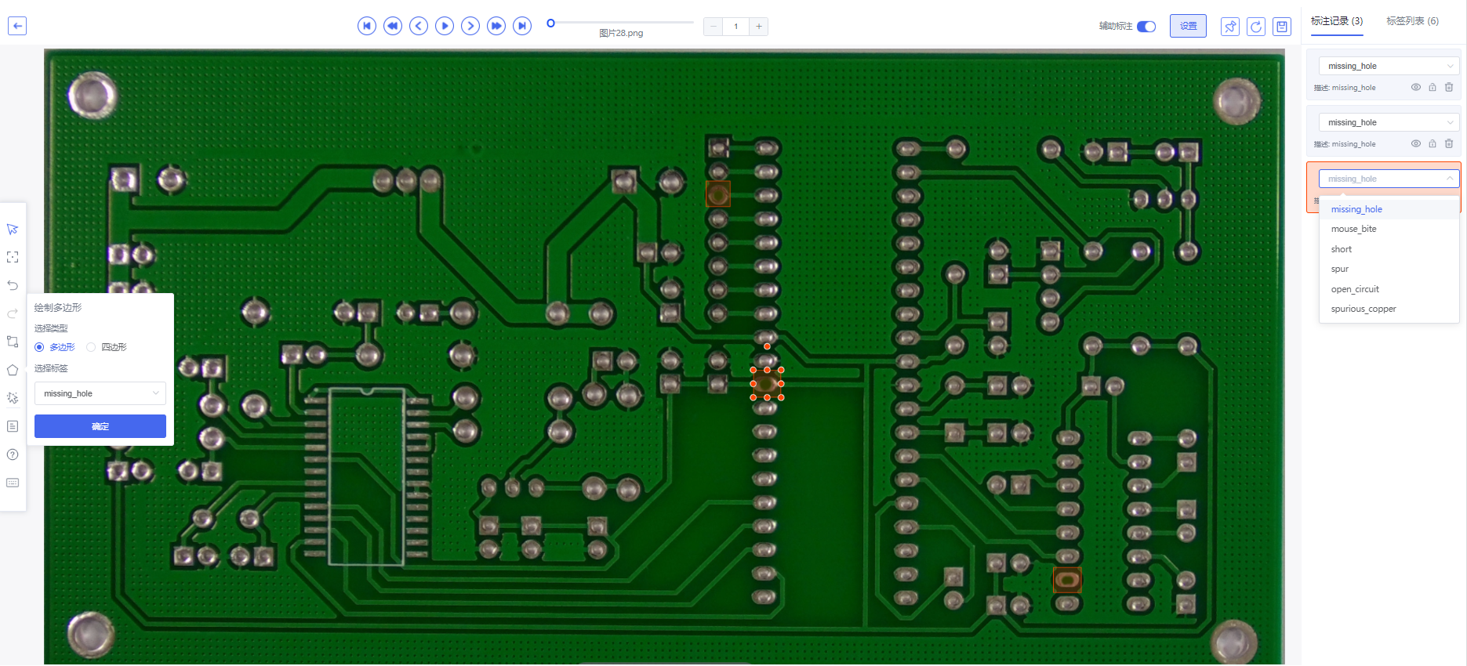Choose mouse_bite from the open dropdown

[1353, 230]
